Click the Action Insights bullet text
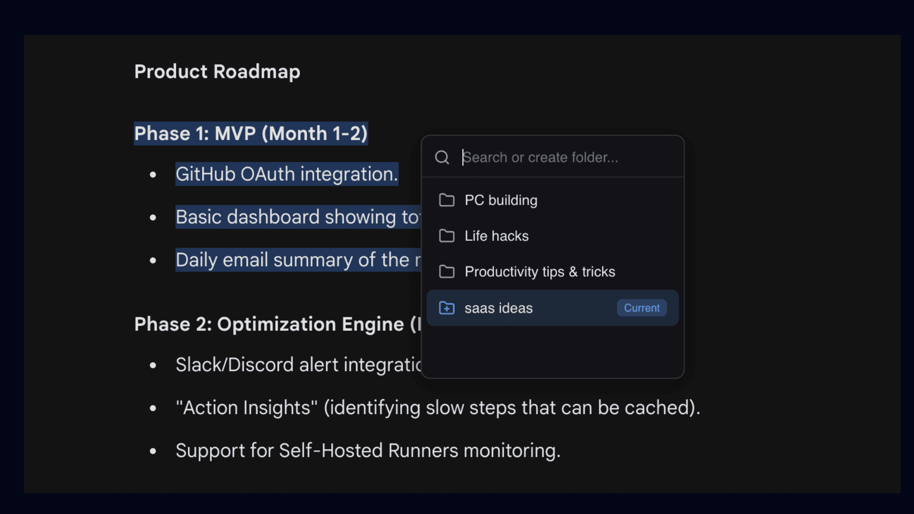 point(437,407)
